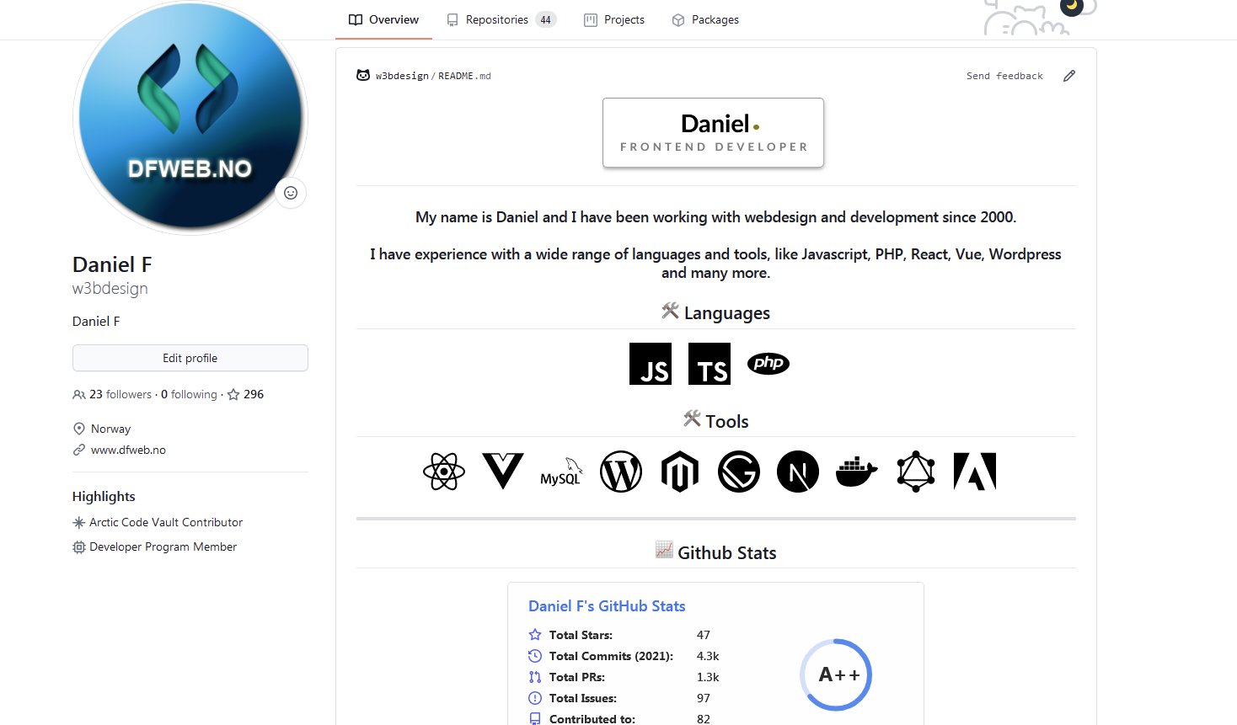Image resolution: width=1237 pixels, height=725 pixels.
Task: Click the Total Issues alert icon
Action: [x=535, y=698]
